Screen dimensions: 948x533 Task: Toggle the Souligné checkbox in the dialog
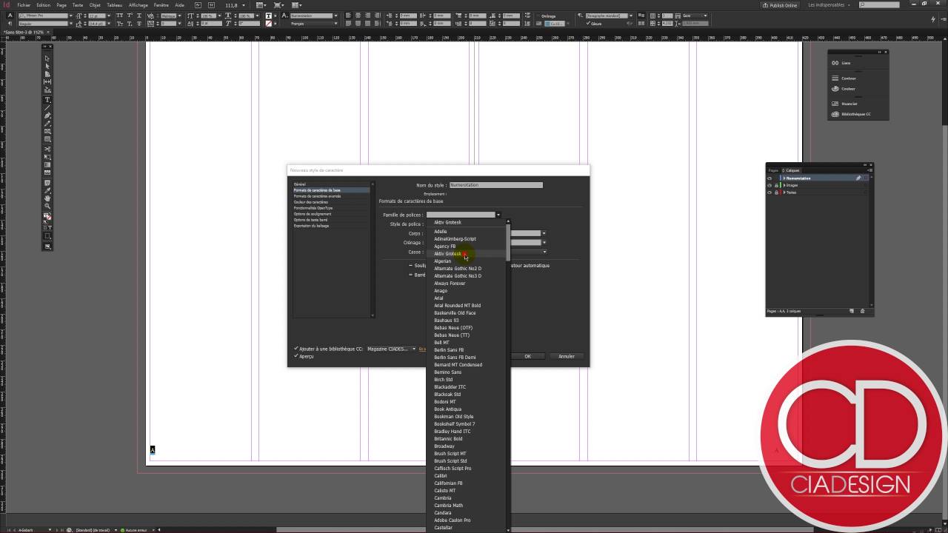point(411,265)
